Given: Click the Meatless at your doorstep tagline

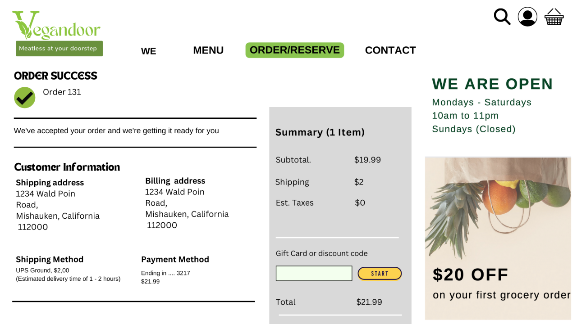Looking at the screenshot, I should pos(59,49).
